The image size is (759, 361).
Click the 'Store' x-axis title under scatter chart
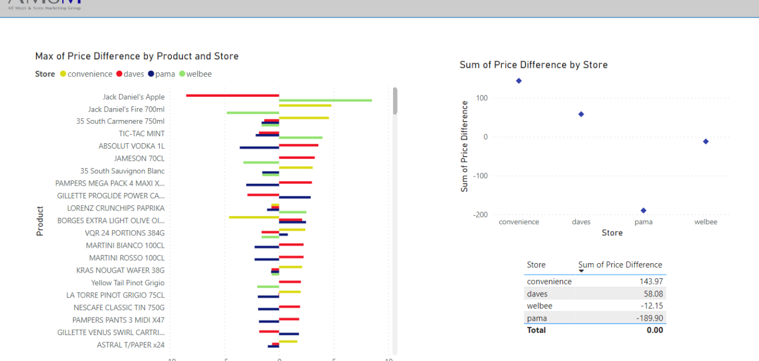(612, 233)
